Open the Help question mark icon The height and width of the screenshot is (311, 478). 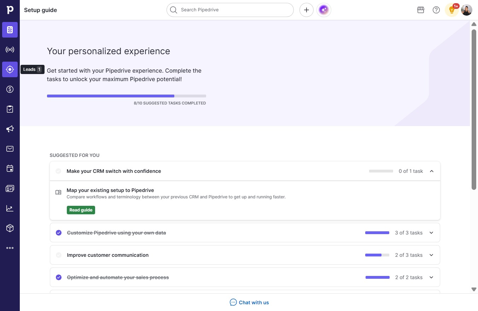436,10
